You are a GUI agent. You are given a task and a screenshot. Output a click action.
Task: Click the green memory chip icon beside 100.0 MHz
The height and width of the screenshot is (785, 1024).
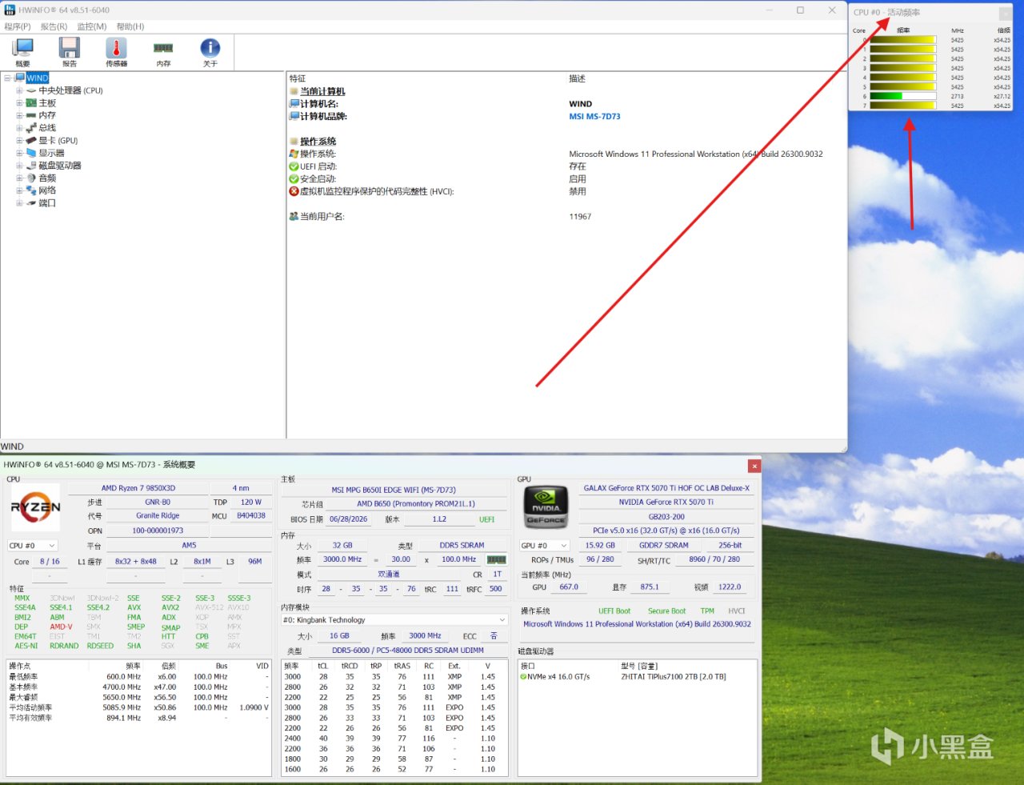pos(497,559)
